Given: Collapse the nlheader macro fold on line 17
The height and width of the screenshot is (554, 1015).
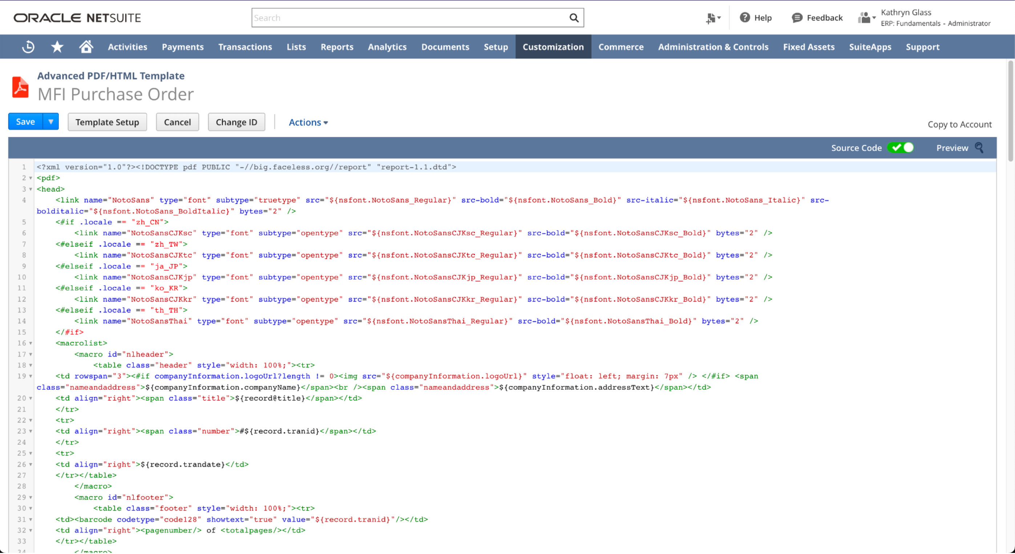Looking at the screenshot, I should tap(31, 354).
